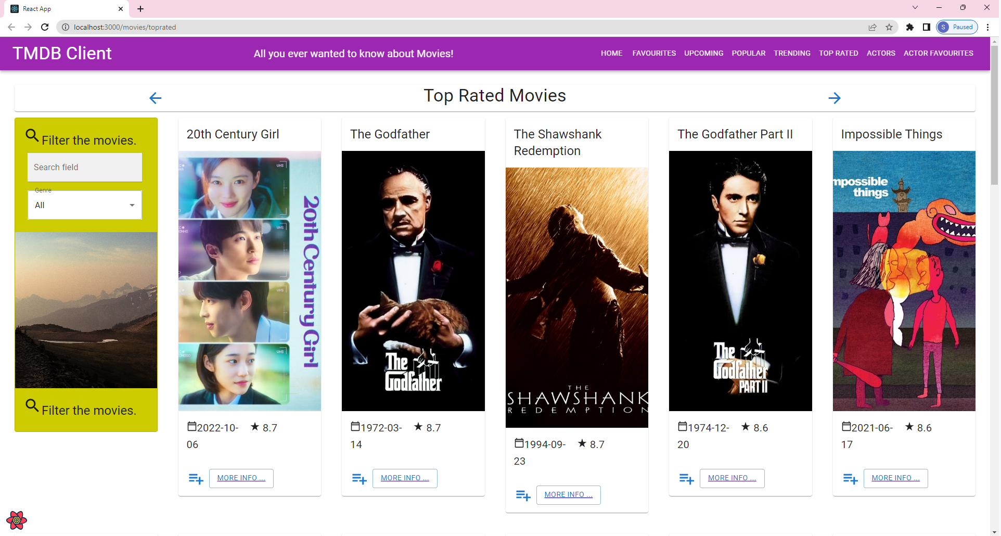
Task: Go to next page with right arrow
Action: coord(835,98)
